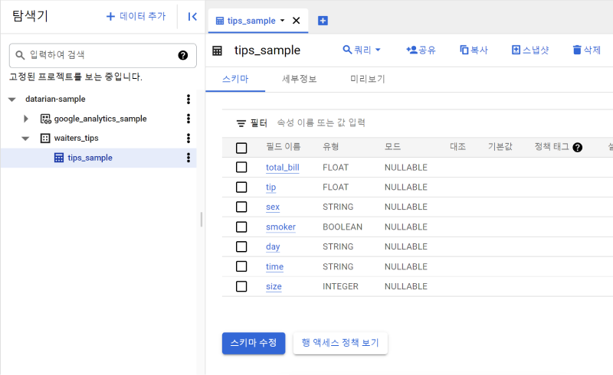Check the size field checkbox
Screen dimensions: 613x375
(x=241, y=286)
